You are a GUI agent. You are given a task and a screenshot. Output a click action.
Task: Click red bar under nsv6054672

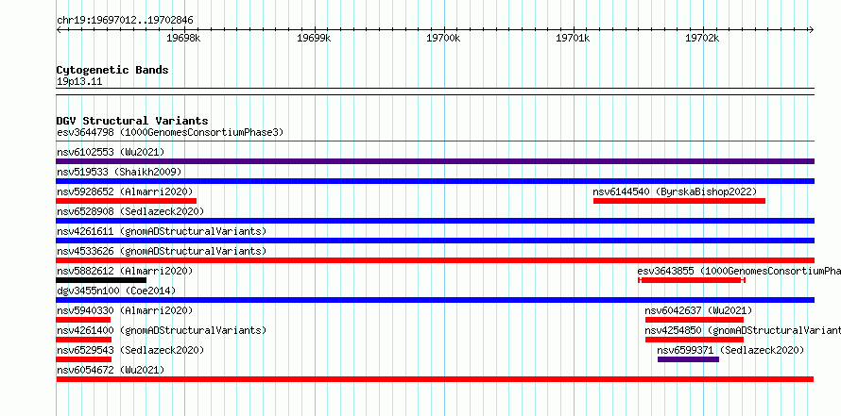435,379
